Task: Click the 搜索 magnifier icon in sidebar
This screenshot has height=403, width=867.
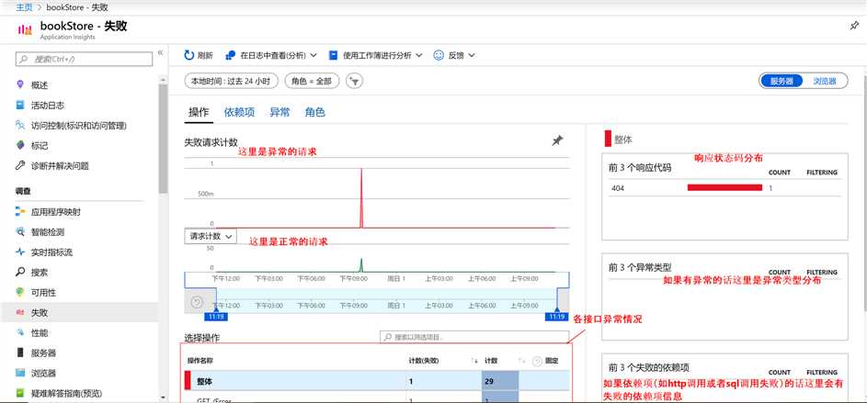Action: [20, 272]
